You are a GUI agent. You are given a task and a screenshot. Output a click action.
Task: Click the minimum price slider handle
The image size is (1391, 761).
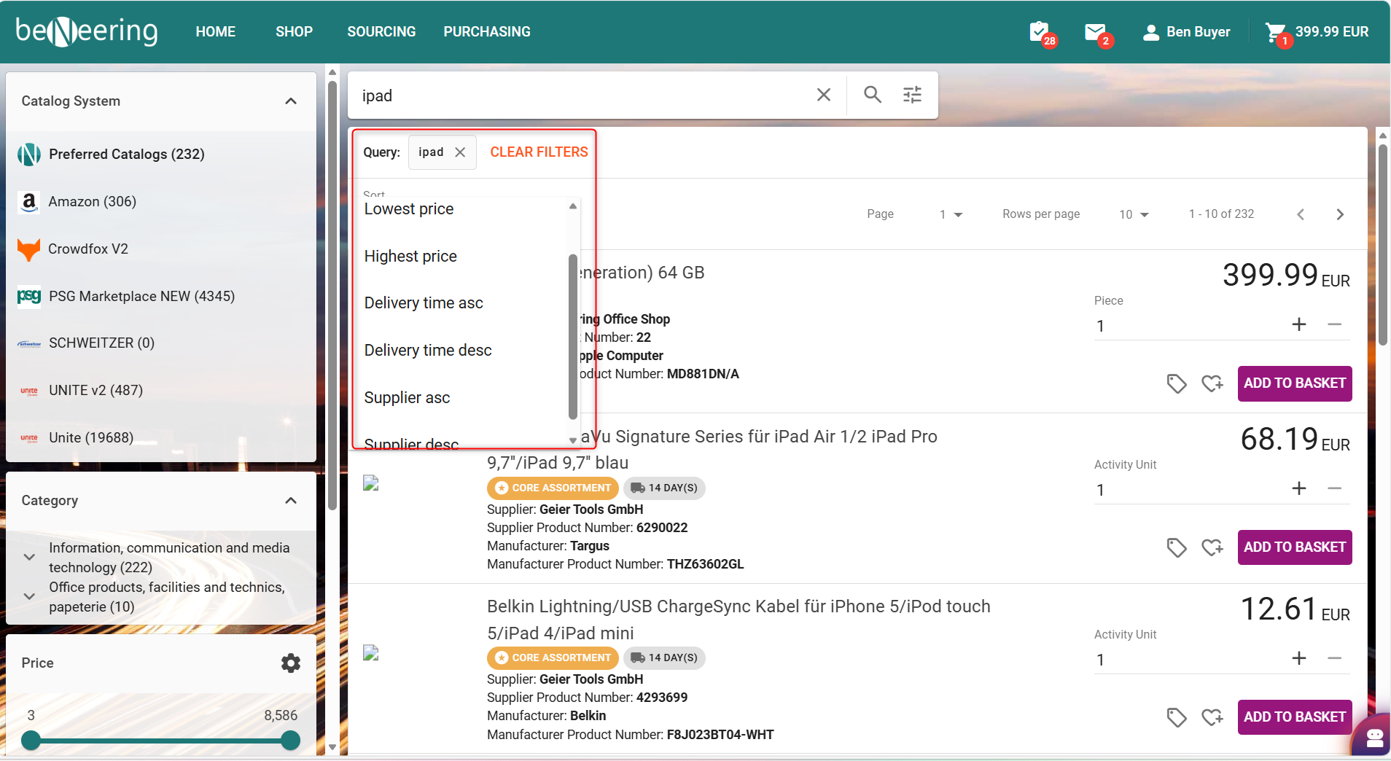[x=31, y=741]
